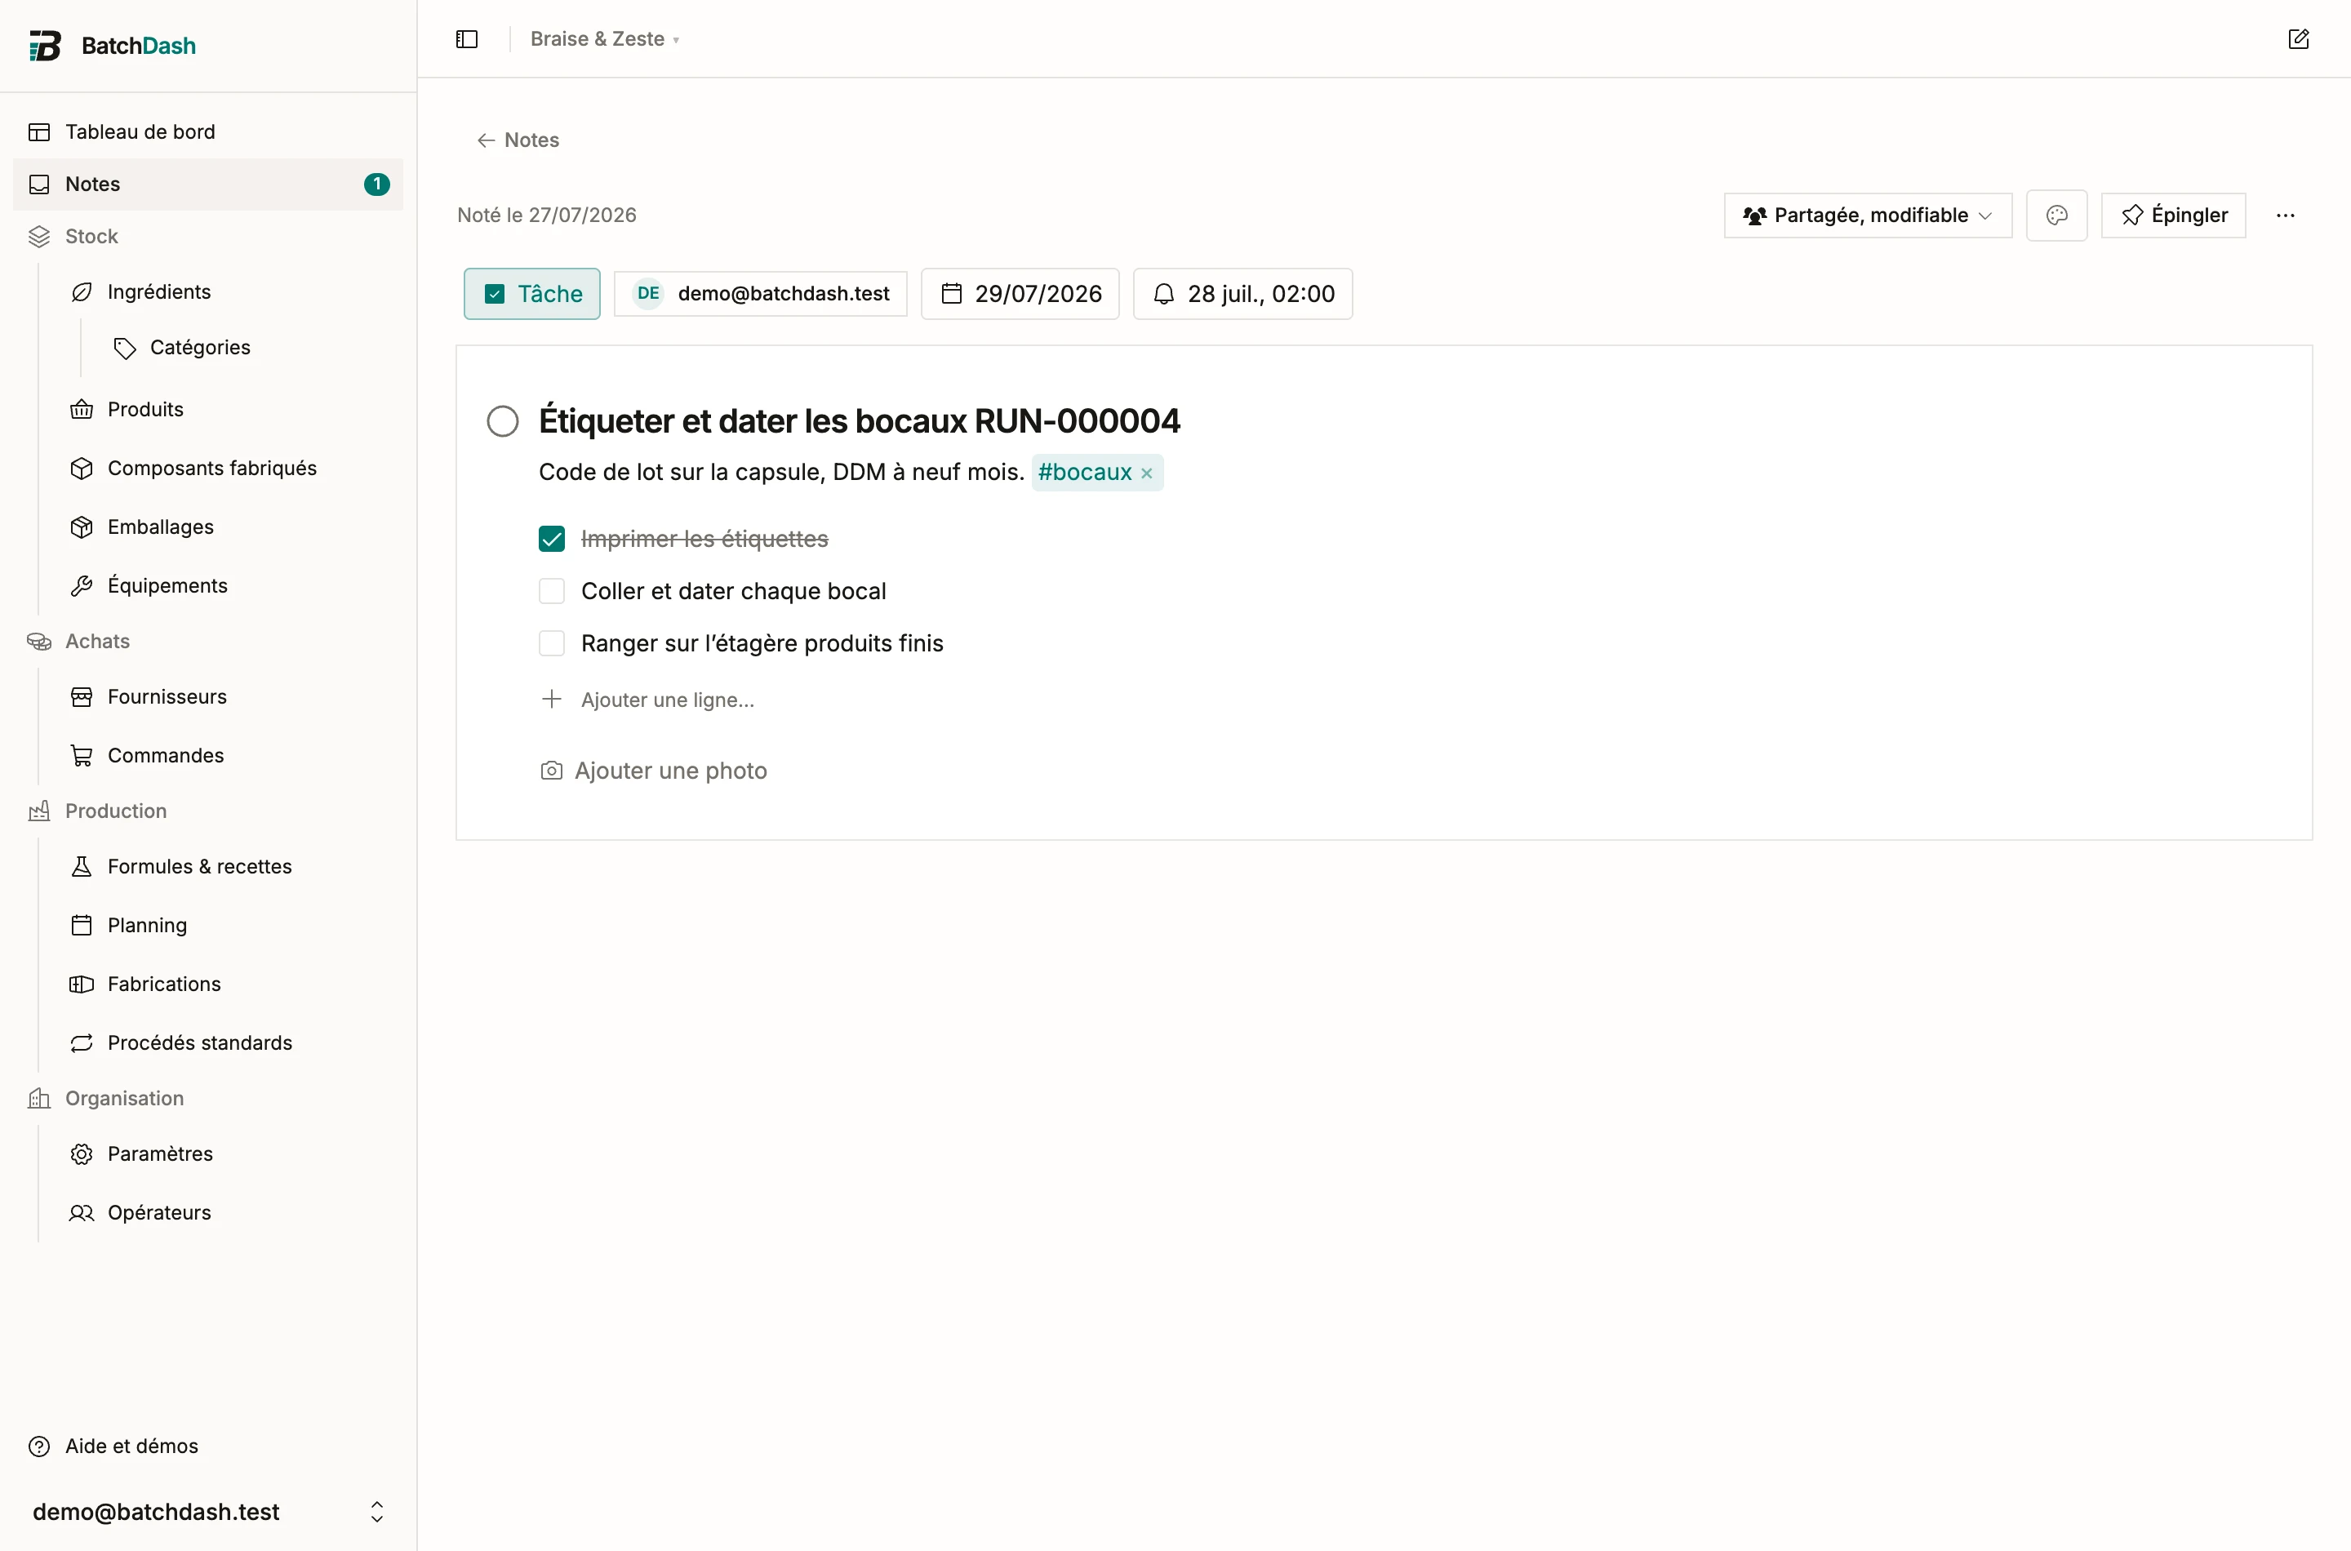Open the reminder bell 28 juil., 02:00

tap(1242, 294)
